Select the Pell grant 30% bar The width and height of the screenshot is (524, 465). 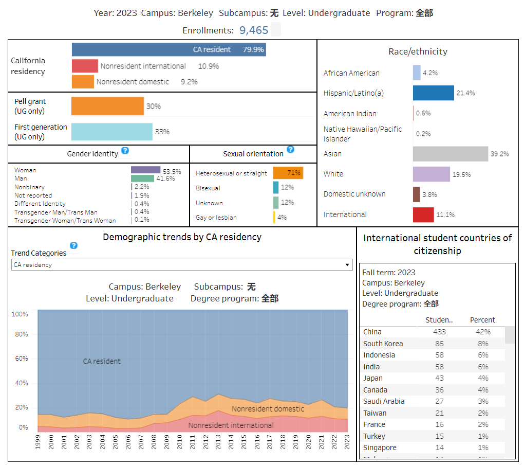(107, 106)
